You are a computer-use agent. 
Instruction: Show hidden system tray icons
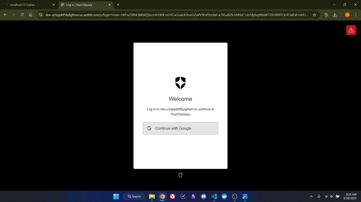[311, 197]
